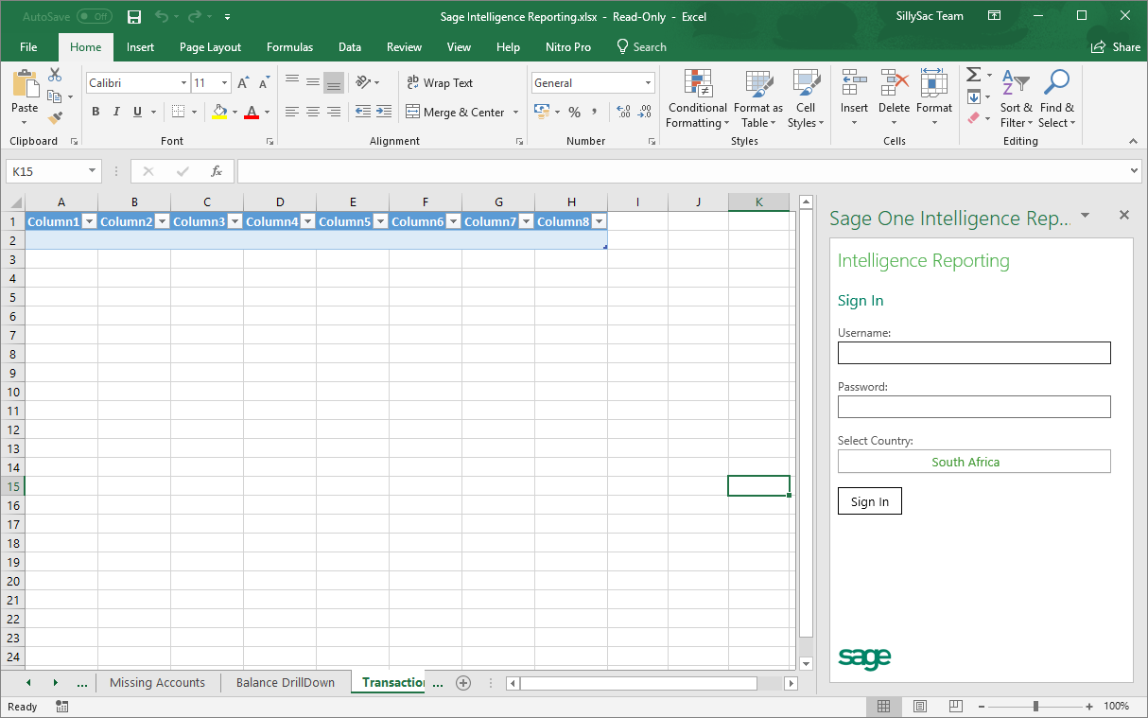Image resolution: width=1148 pixels, height=718 pixels.
Task: Click the Format Painter brush icon
Action: pyautogui.click(x=55, y=118)
